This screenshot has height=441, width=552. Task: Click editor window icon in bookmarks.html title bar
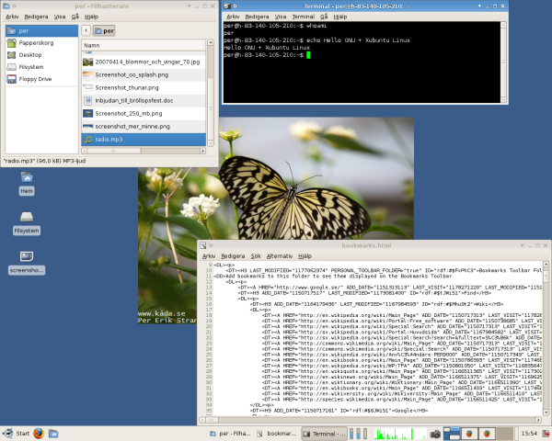click(x=203, y=245)
